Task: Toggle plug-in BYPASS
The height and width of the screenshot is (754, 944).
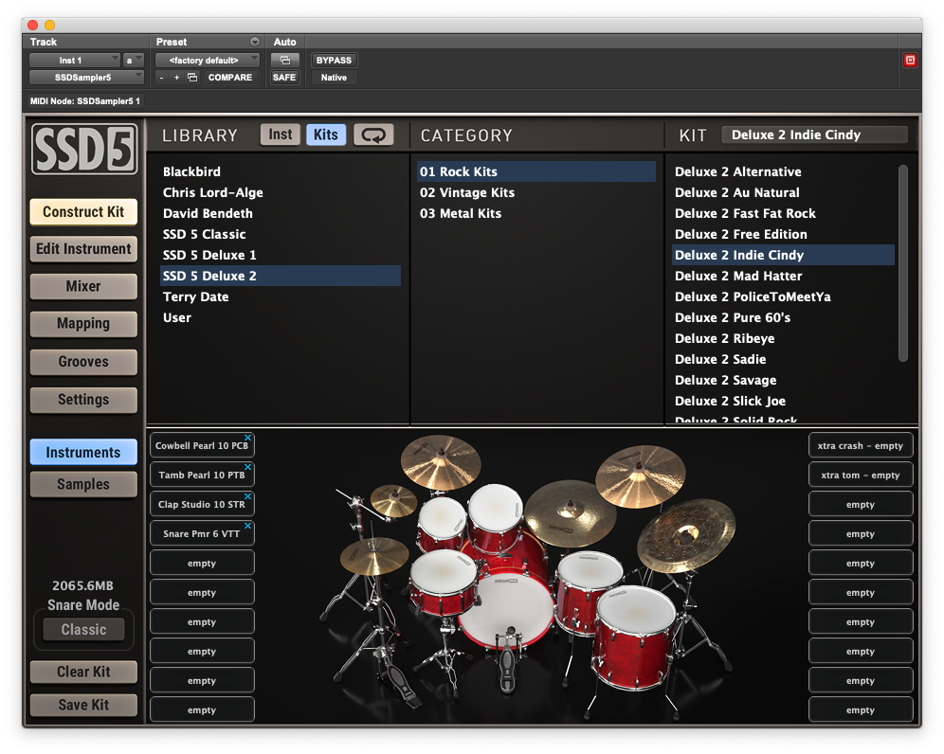Action: tap(334, 61)
